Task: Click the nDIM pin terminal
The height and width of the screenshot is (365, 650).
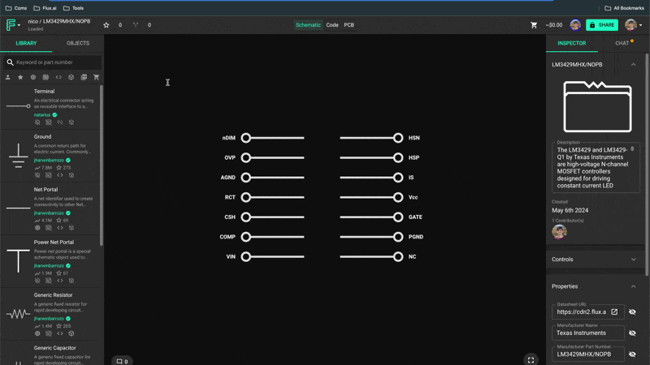Action: click(246, 138)
